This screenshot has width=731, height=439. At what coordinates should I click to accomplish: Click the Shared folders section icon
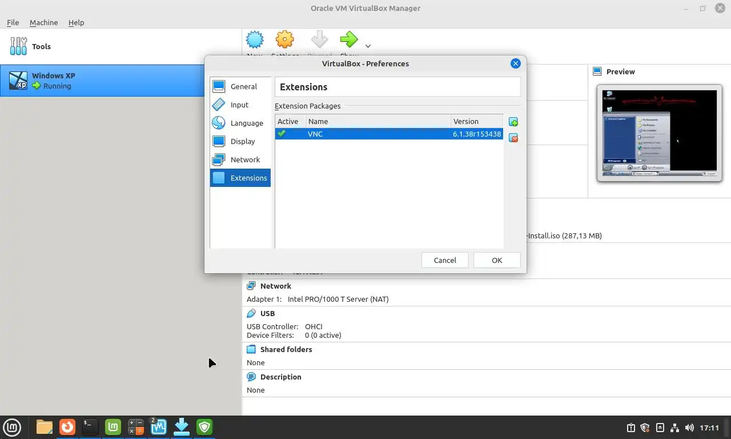click(251, 349)
